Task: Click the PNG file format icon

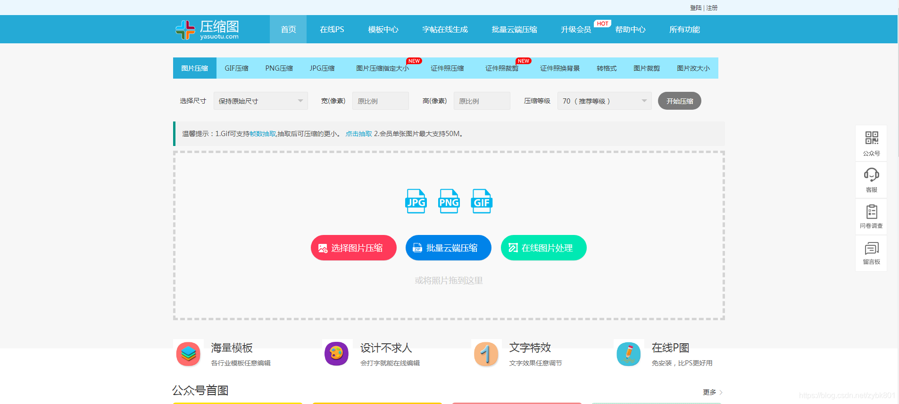Action: (x=449, y=201)
